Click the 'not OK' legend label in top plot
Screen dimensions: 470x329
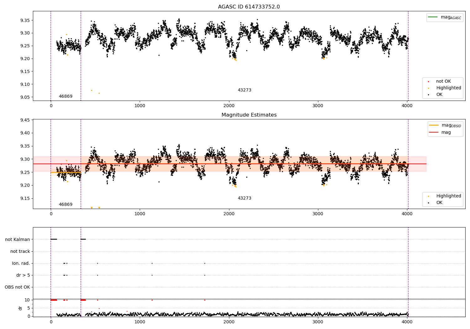[443, 81]
